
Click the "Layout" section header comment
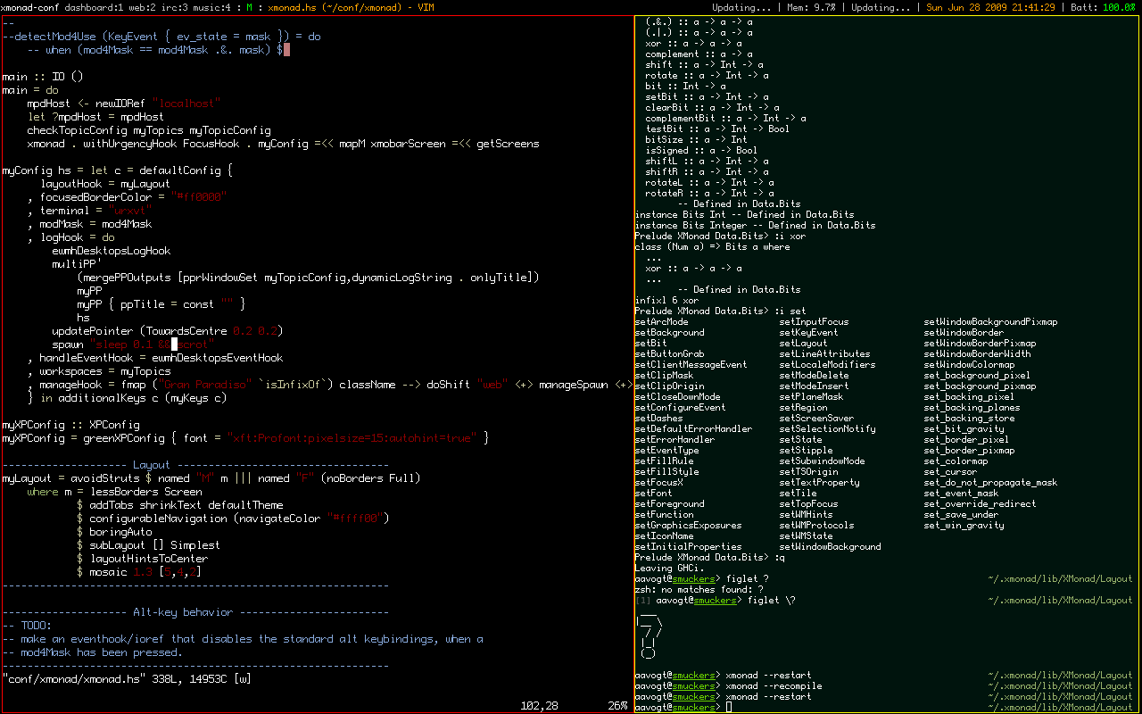(152, 465)
